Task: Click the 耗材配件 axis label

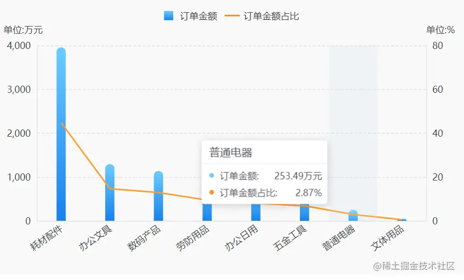Action: tap(47, 238)
